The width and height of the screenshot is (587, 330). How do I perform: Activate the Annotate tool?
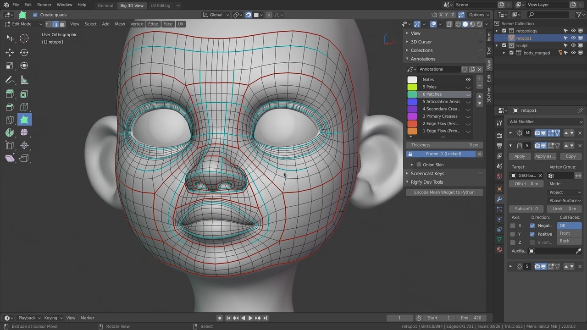(x=10, y=79)
